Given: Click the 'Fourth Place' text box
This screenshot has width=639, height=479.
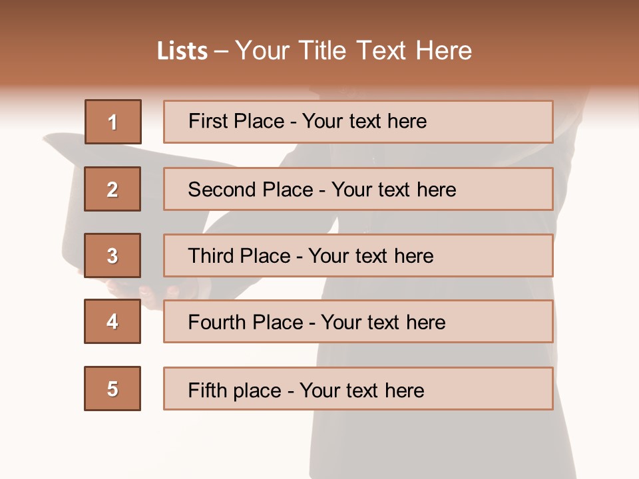Looking at the screenshot, I should 358,321.
